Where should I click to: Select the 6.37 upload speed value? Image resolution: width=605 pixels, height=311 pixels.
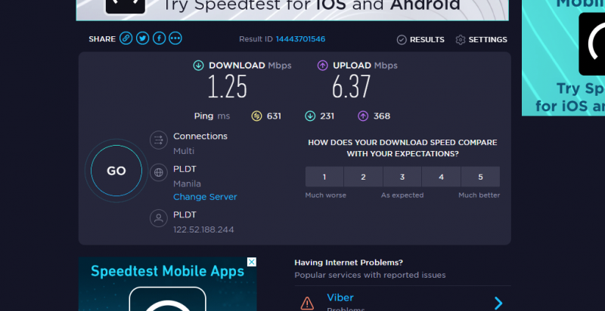click(351, 87)
